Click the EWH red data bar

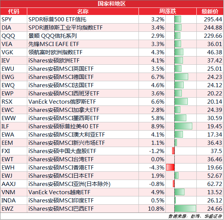pos(170,167)
